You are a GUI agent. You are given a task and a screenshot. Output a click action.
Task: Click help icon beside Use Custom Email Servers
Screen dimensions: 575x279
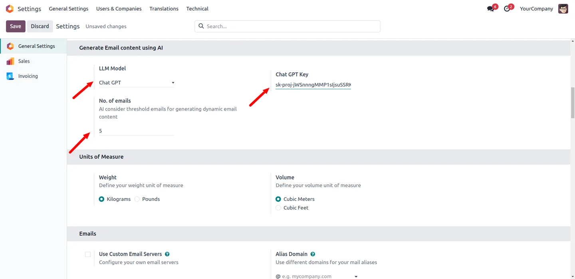click(167, 254)
